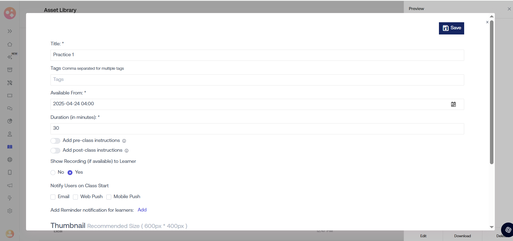Screen dimensions: 513x241
Task: Check the Mobile Push checkbox
Action: tap(109, 197)
